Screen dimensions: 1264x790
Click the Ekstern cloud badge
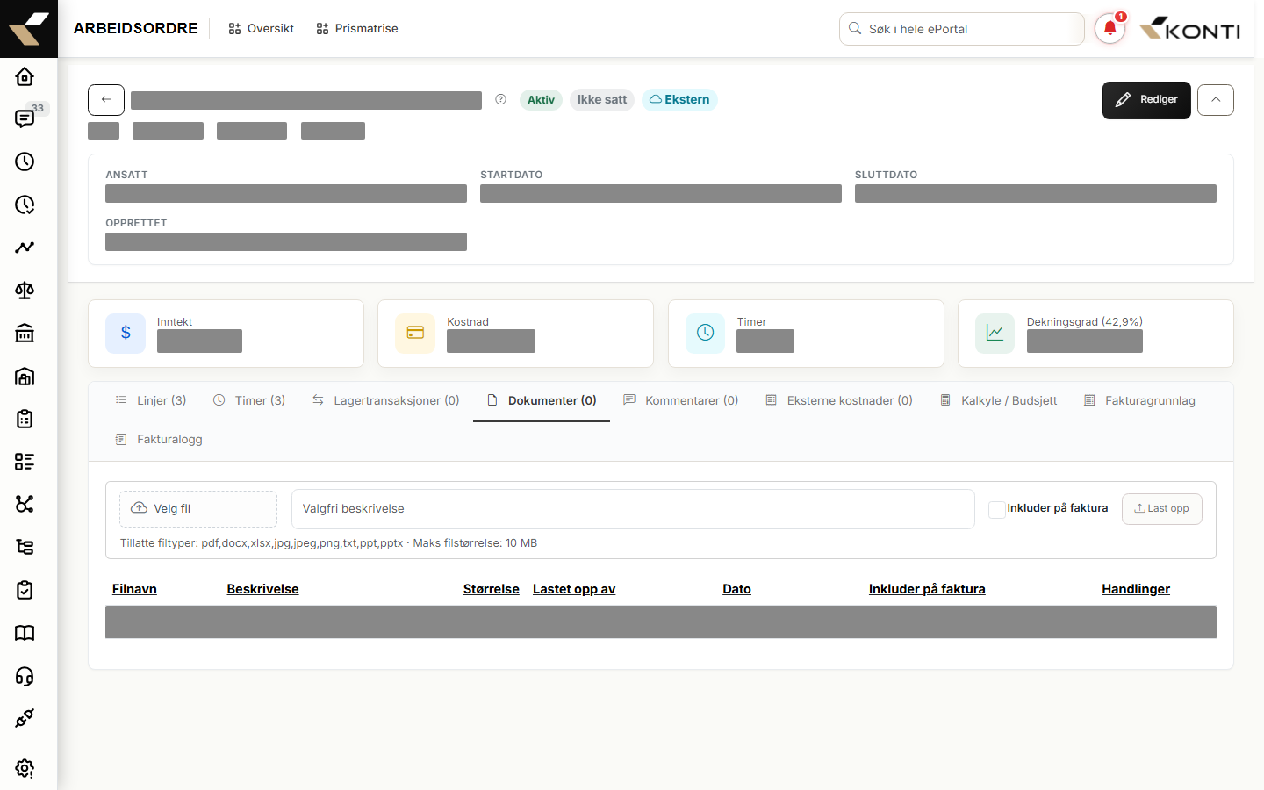(x=679, y=100)
